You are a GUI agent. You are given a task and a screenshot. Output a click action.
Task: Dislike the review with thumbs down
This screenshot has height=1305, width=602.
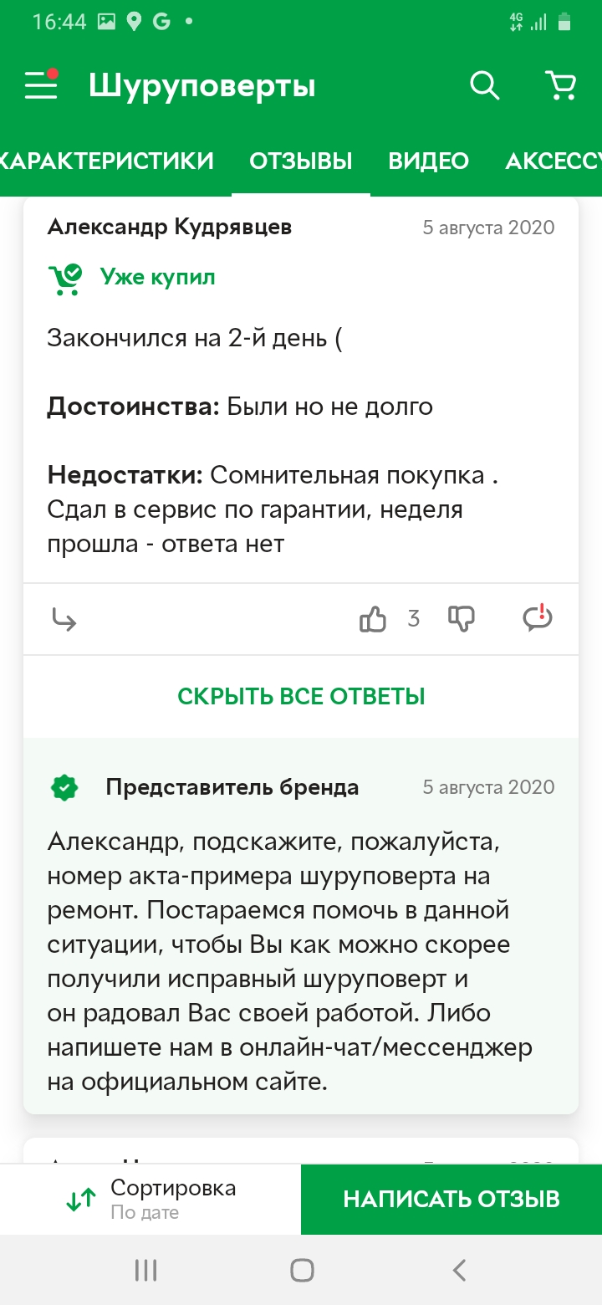point(462,619)
